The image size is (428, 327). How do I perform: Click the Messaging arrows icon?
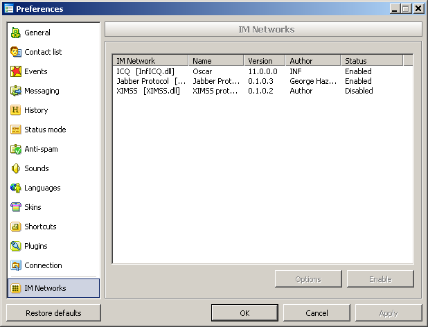(x=15, y=91)
